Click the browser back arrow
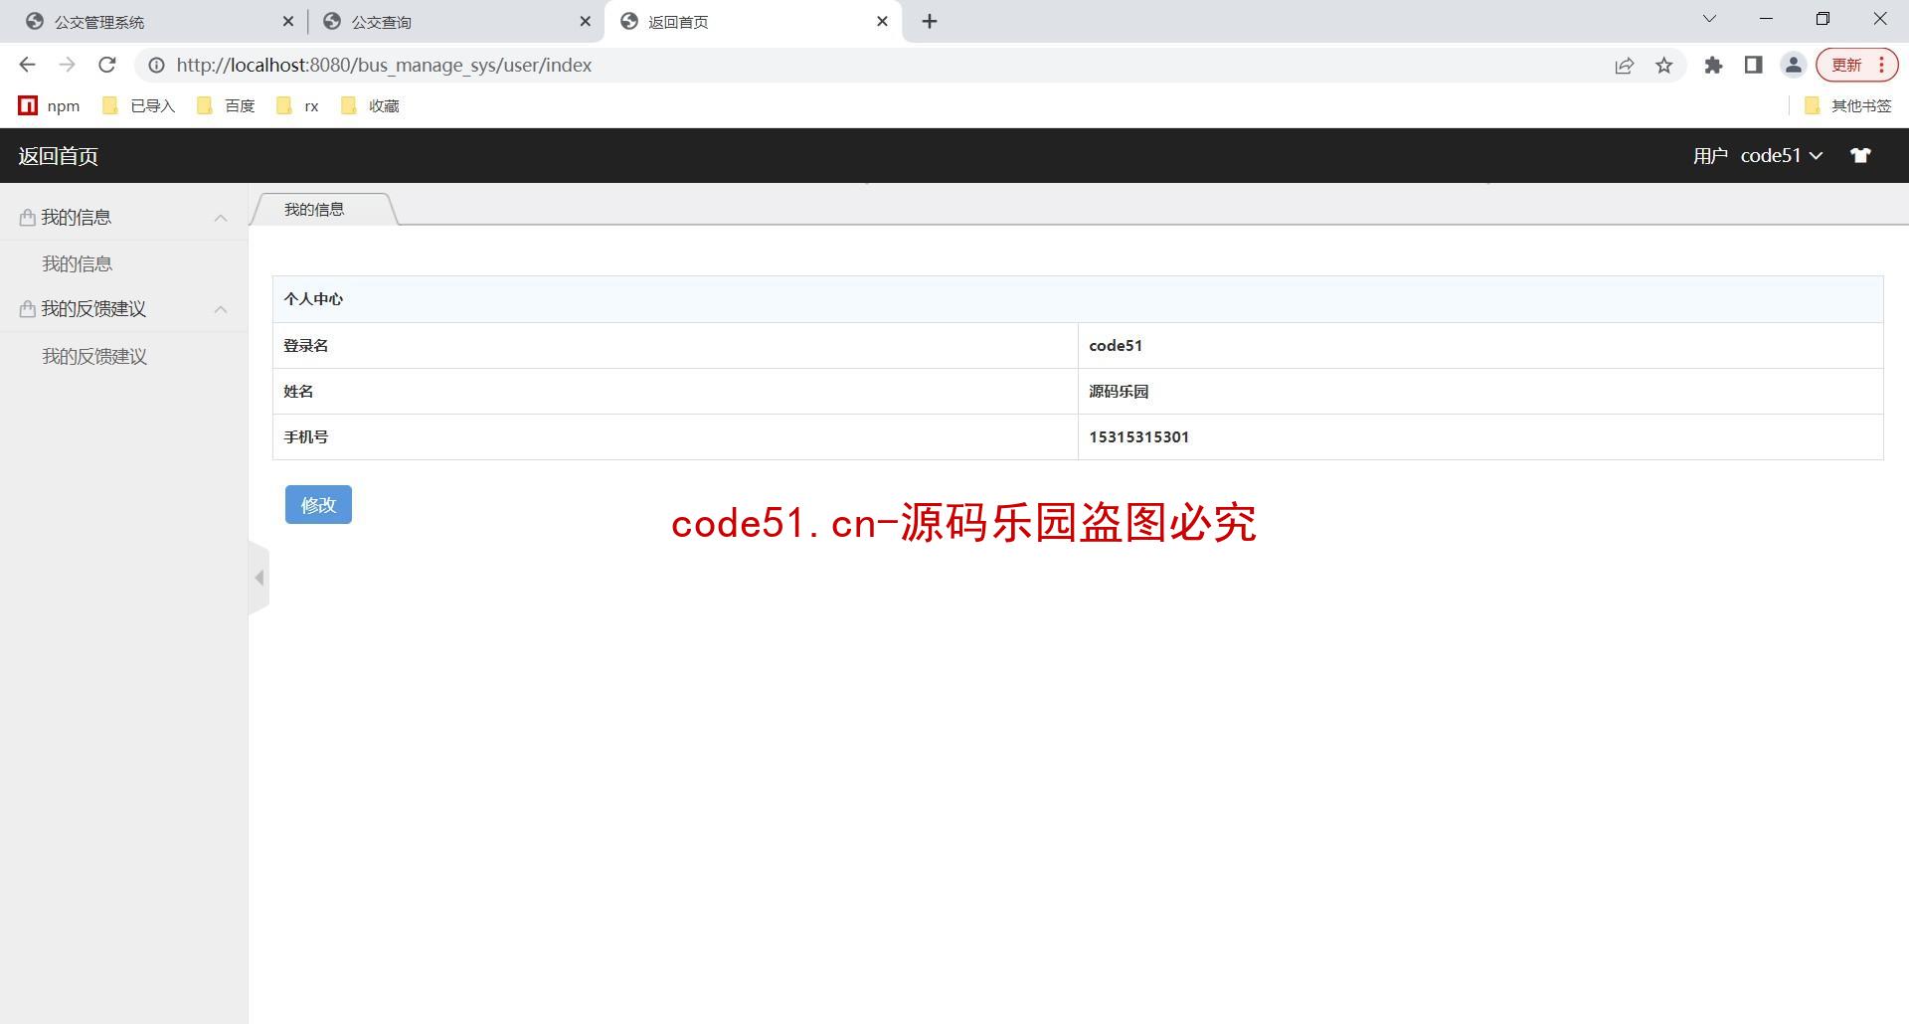 27,65
